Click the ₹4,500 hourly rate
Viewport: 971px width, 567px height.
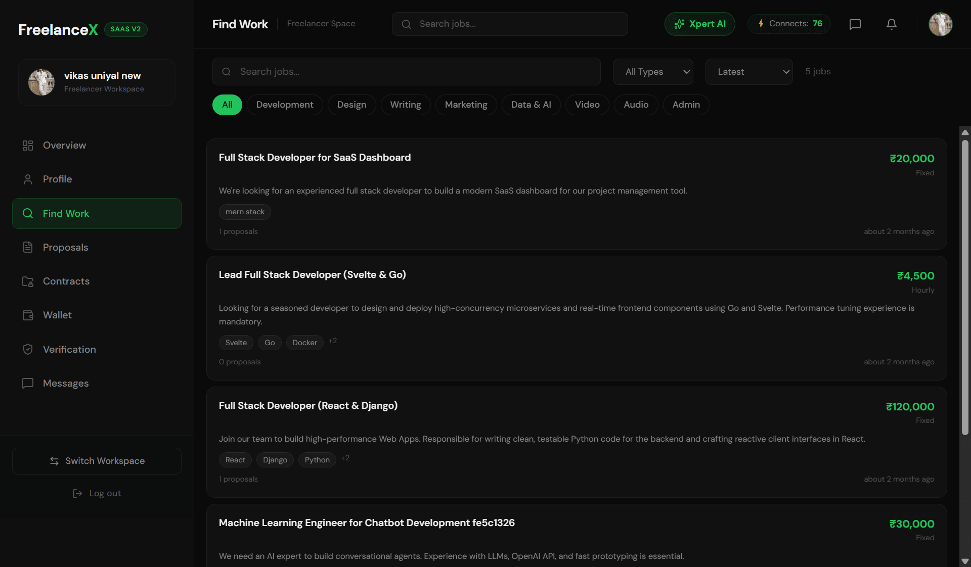click(x=915, y=276)
